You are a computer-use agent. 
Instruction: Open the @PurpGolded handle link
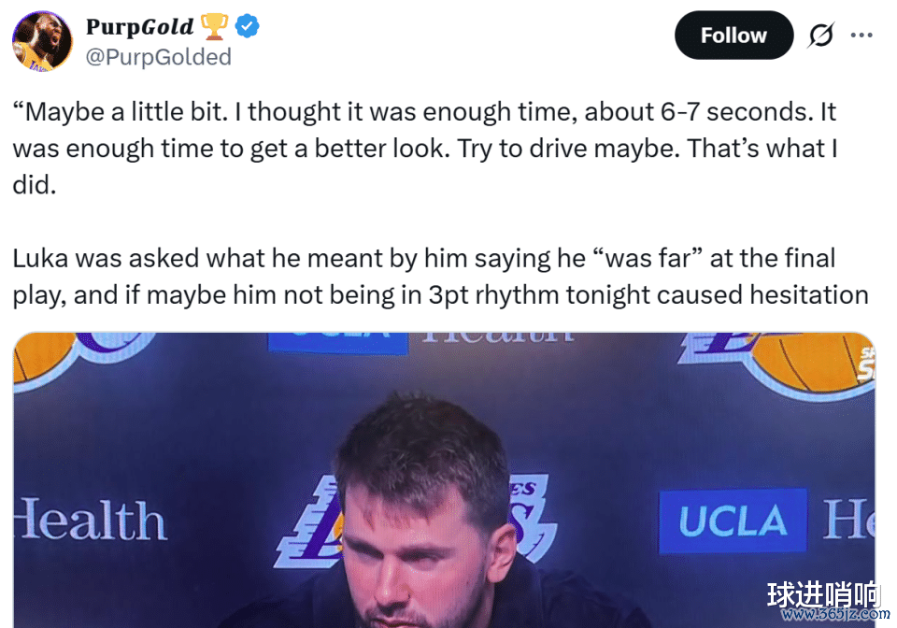point(158,57)
